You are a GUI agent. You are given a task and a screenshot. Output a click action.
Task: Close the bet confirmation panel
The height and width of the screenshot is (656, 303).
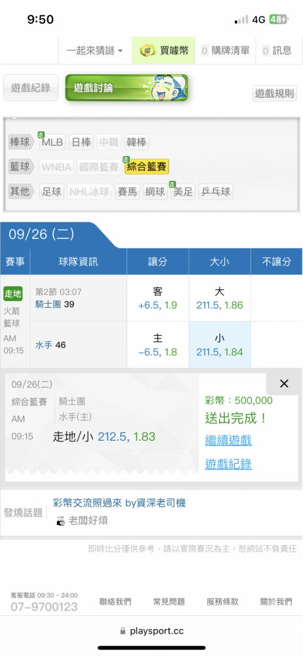pos(284,384)
